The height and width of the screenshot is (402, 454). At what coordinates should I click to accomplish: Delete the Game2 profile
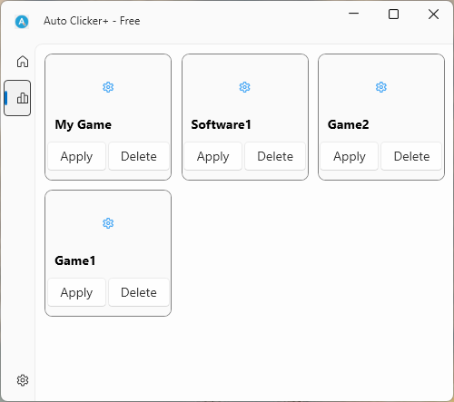(x=411, y=156)
